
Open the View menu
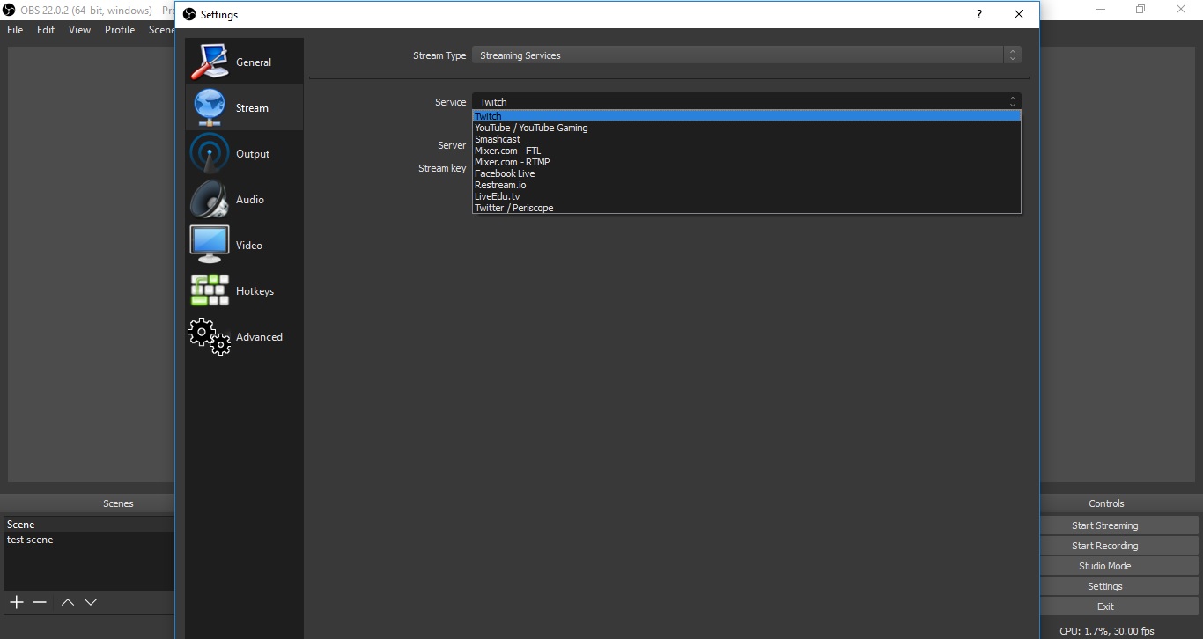(x=79, y=29)
